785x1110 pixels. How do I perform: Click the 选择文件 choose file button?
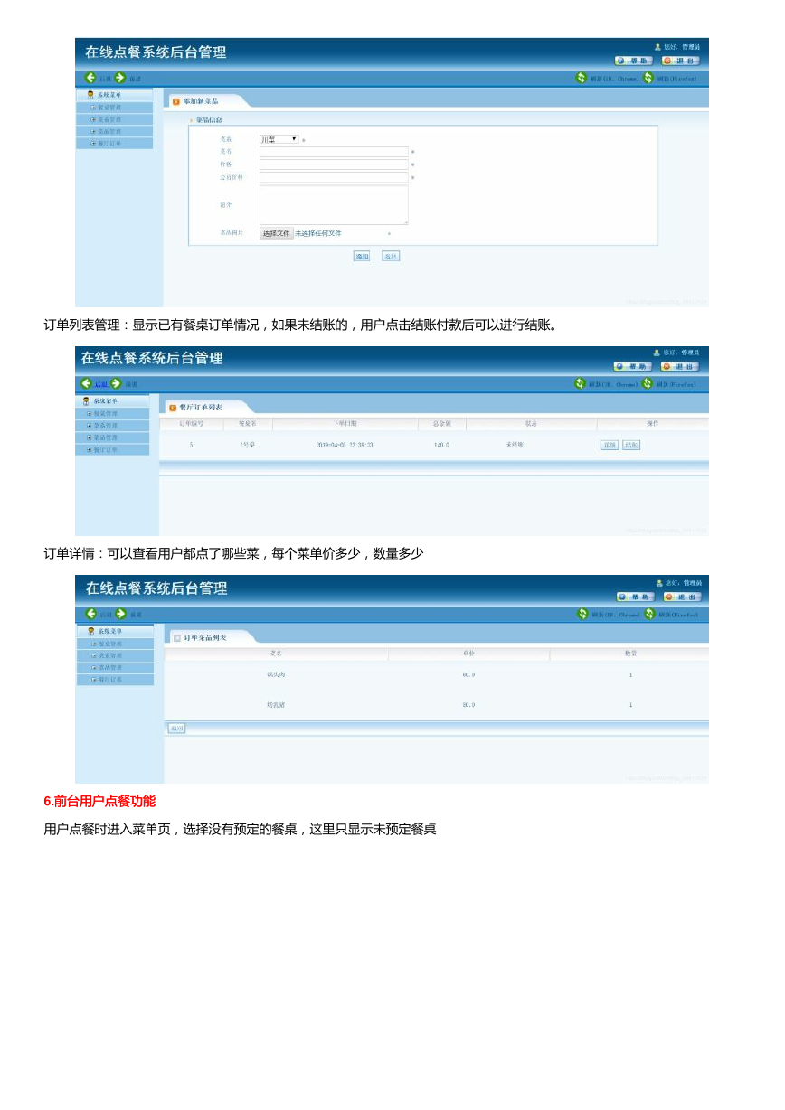[x=277, y=233]
